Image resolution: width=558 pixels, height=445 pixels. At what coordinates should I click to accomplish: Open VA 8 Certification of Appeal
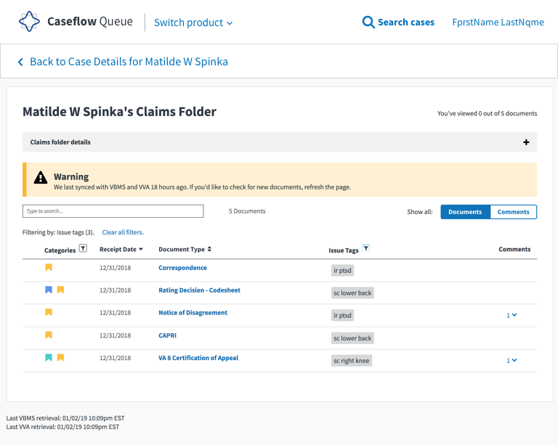click(x=198, y=358)
